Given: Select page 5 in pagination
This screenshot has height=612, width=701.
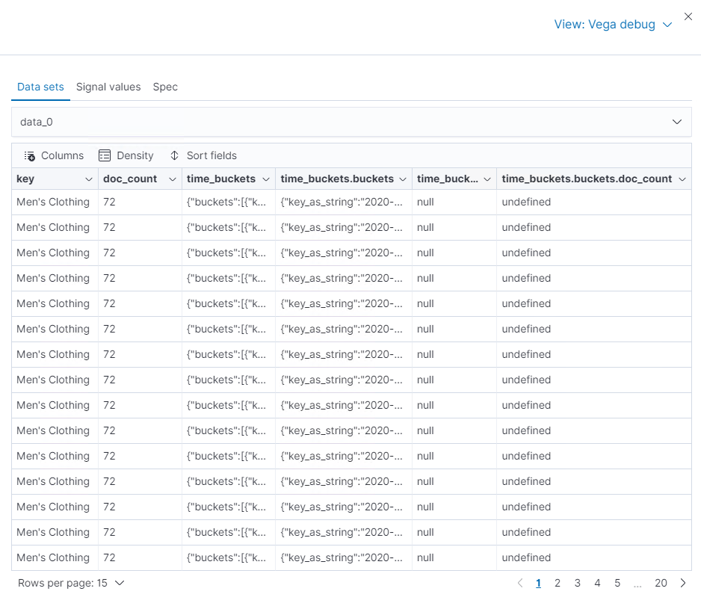Looking at the screenshot, I should [617, 583].
